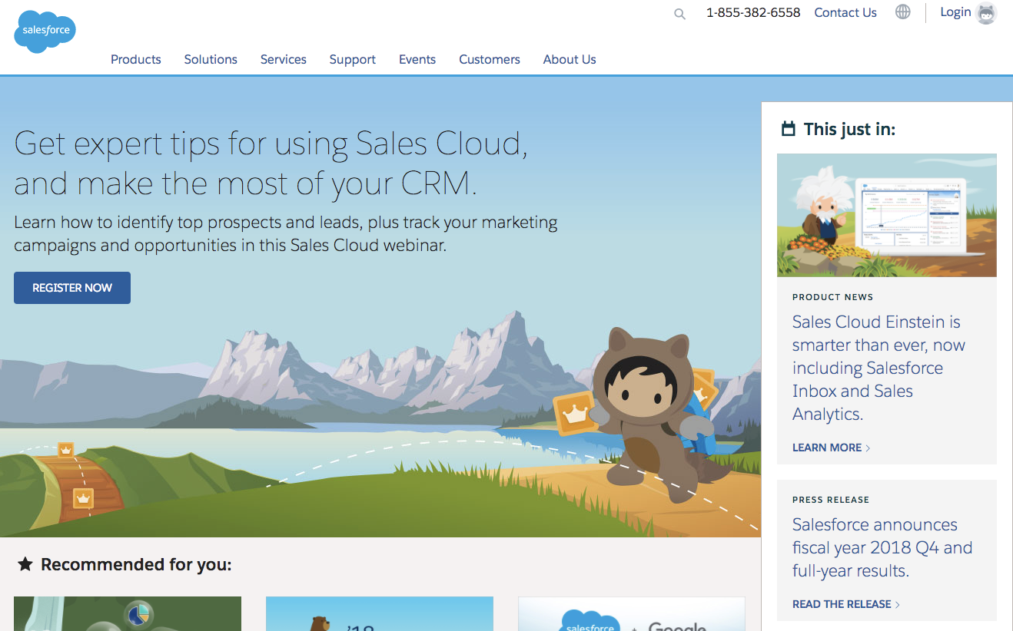Click the Einstein product news image

[887, 216]
